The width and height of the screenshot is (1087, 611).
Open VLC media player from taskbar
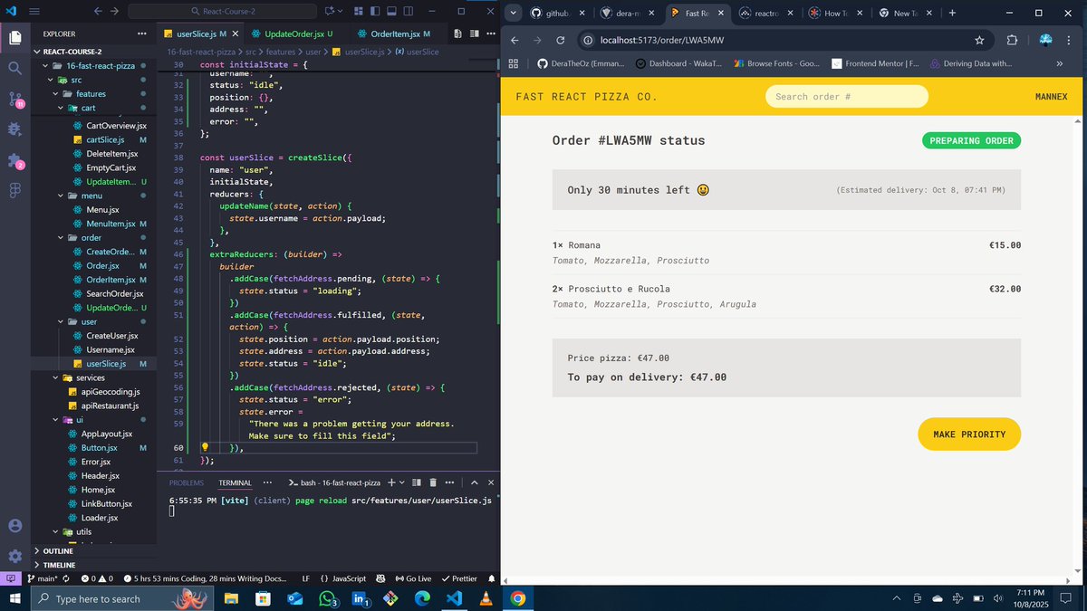point(485,598)
